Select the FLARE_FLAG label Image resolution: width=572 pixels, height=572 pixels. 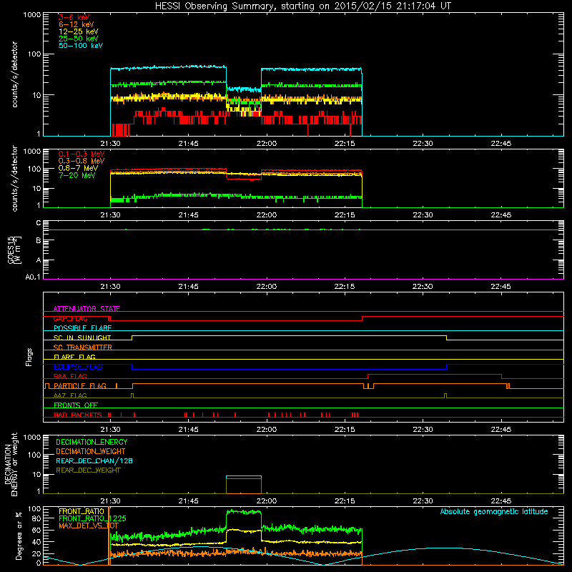(74, 357)
